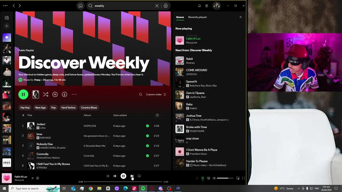Toggle the saved checkmark for Controlla
The height and width of the screenshot is (192, 342).
point(147,156)
